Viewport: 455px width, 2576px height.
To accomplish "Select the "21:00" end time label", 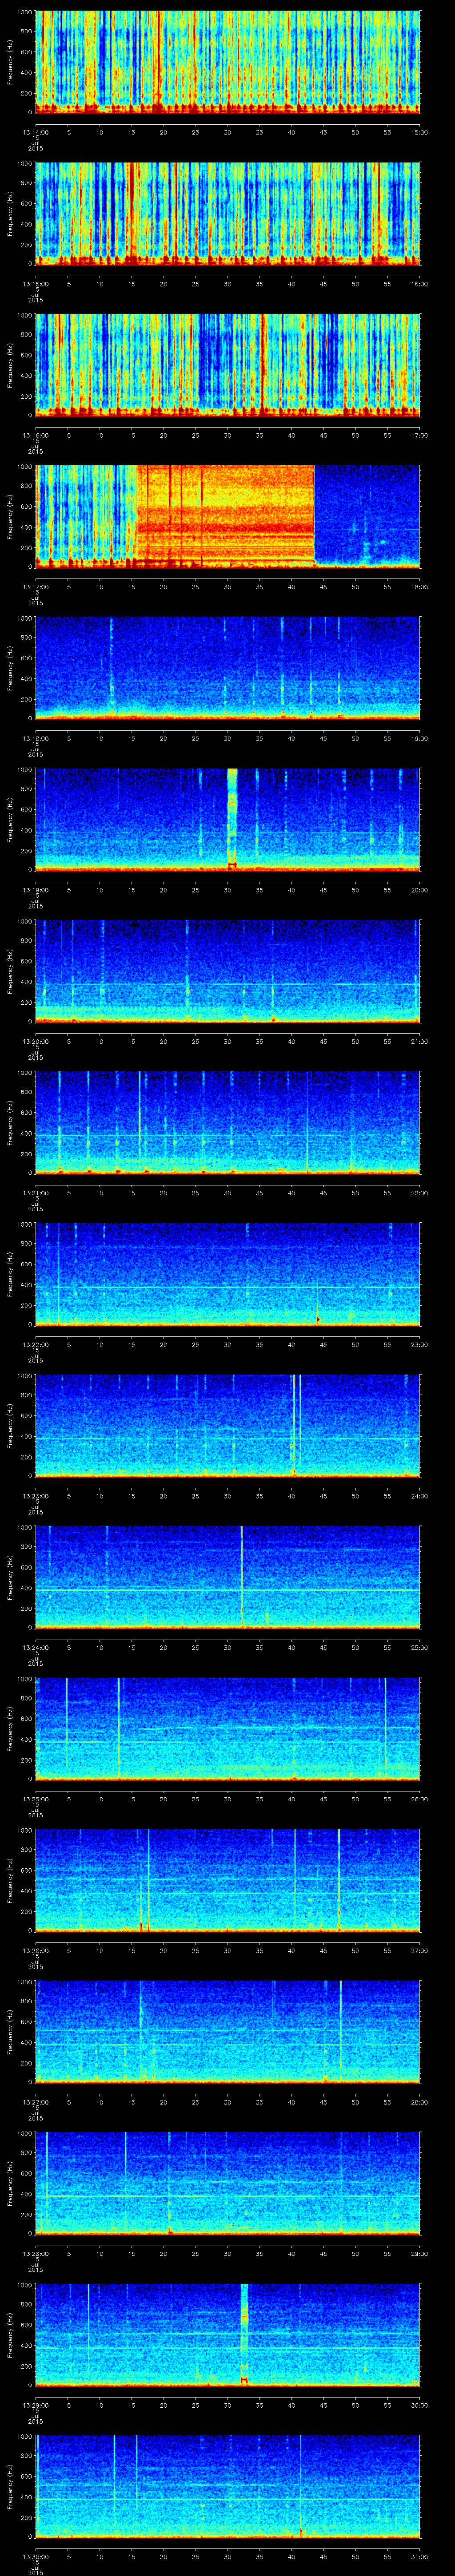I will (420, 1041).
